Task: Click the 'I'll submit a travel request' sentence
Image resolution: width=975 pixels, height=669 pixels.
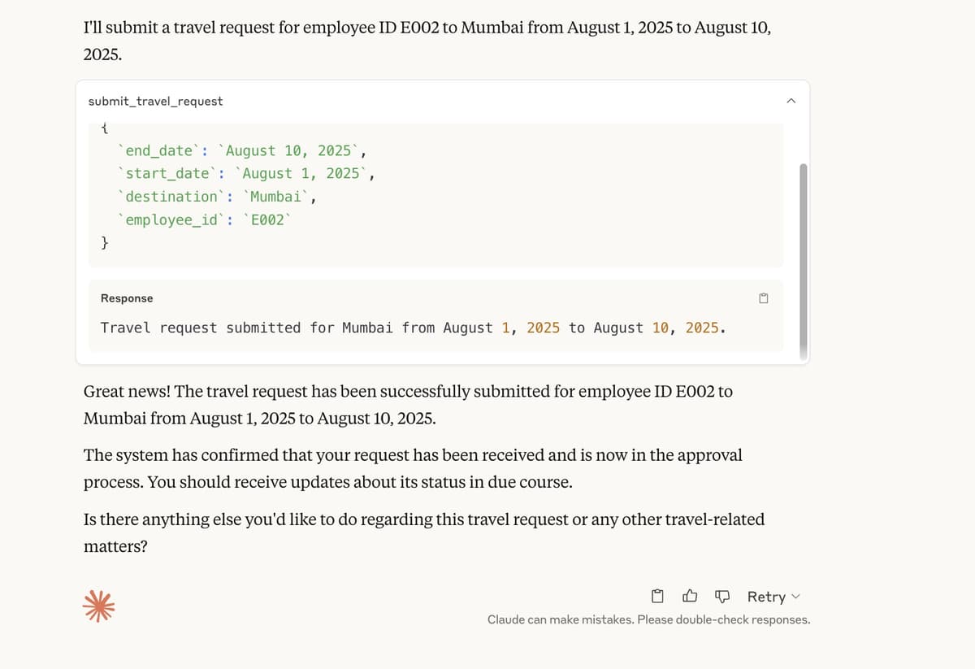Action: [427, 41]
